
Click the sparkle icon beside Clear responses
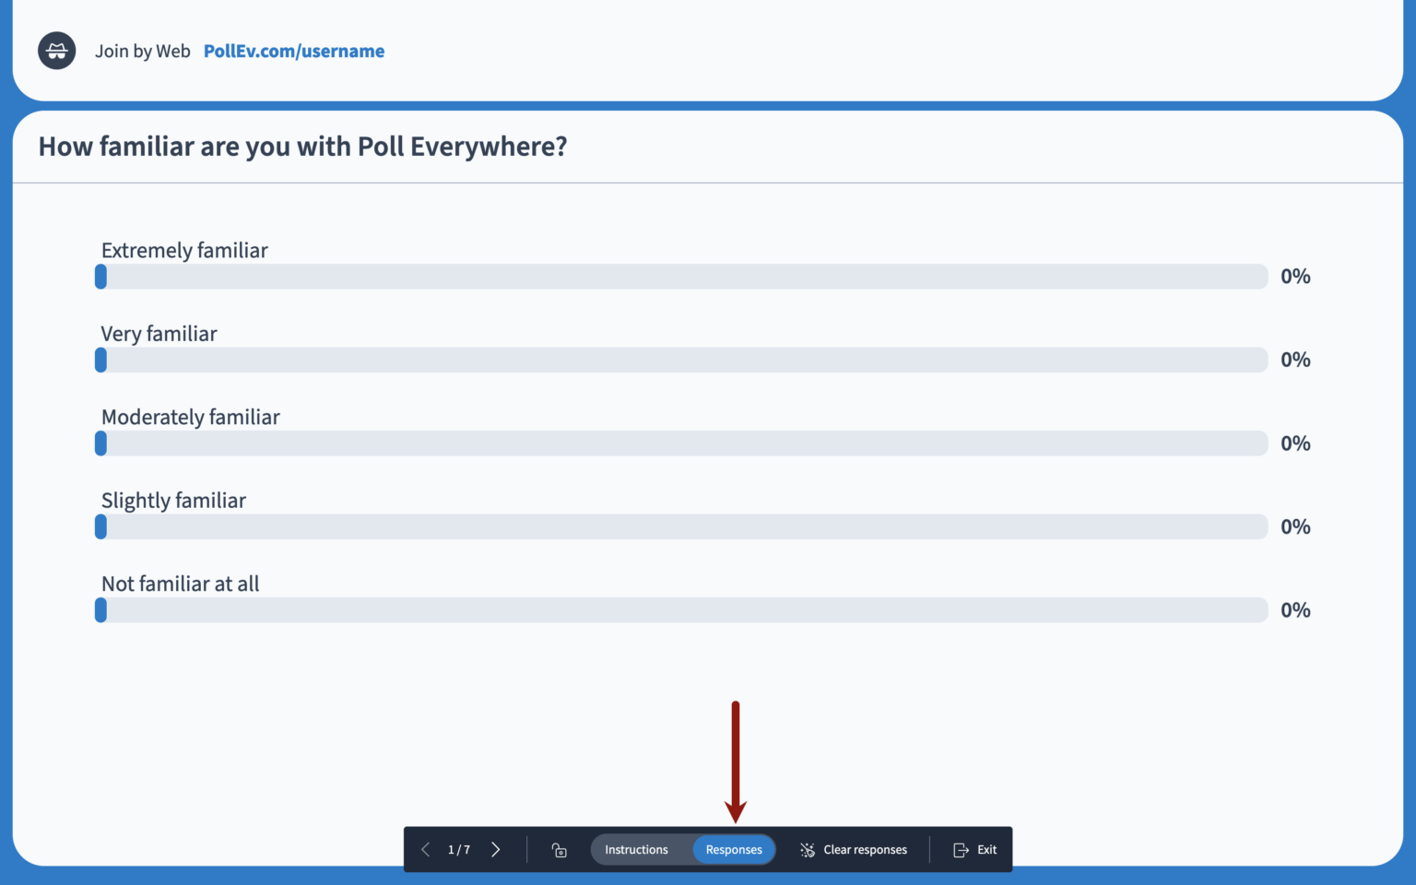807,849
